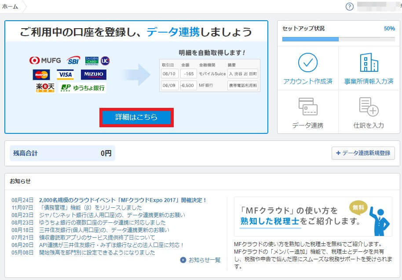Click the UC card logo
This screenshot has width=402, height=280.
pos(105,61)
